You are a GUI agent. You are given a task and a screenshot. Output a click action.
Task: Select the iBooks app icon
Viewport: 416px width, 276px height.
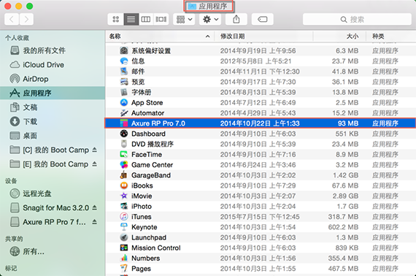coord(124,185)
